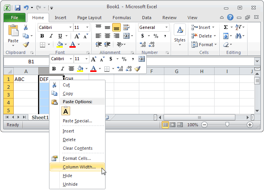
Task: Expand the Paste button dropdown arrow
Action: point(13,46)
